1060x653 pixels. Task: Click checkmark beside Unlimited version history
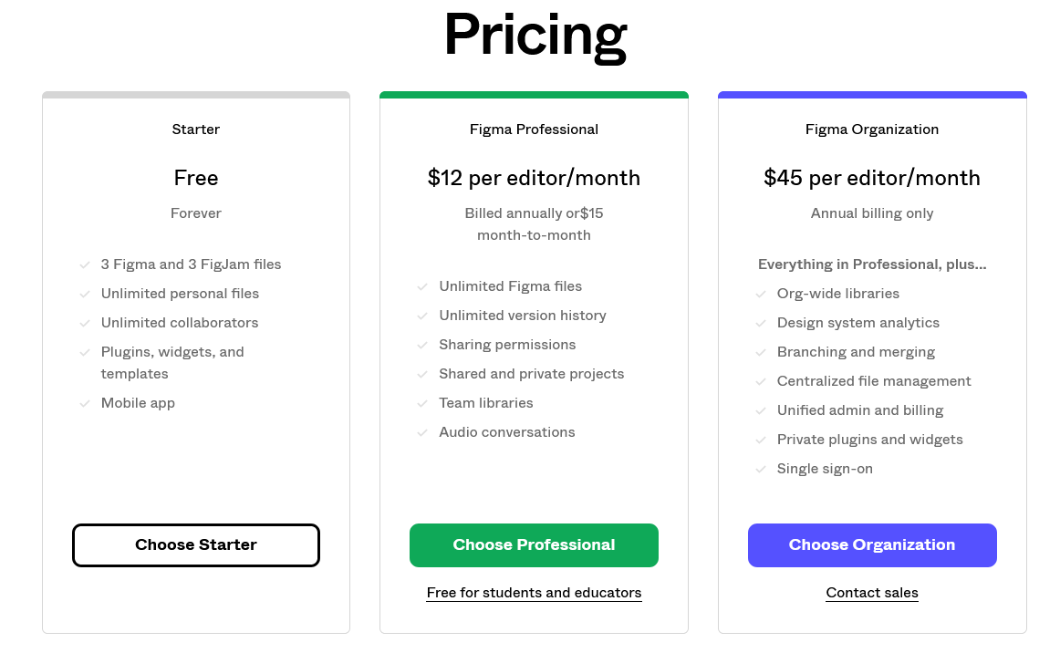pos(422,316)
